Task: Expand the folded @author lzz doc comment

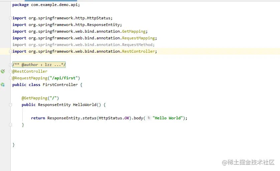Action: tap(10, 65)
